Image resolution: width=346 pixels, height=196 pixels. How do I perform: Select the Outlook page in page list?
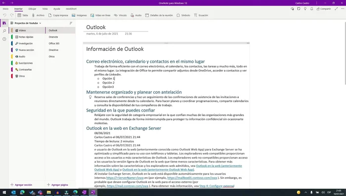pyautogui.click(x=60, y=31)
